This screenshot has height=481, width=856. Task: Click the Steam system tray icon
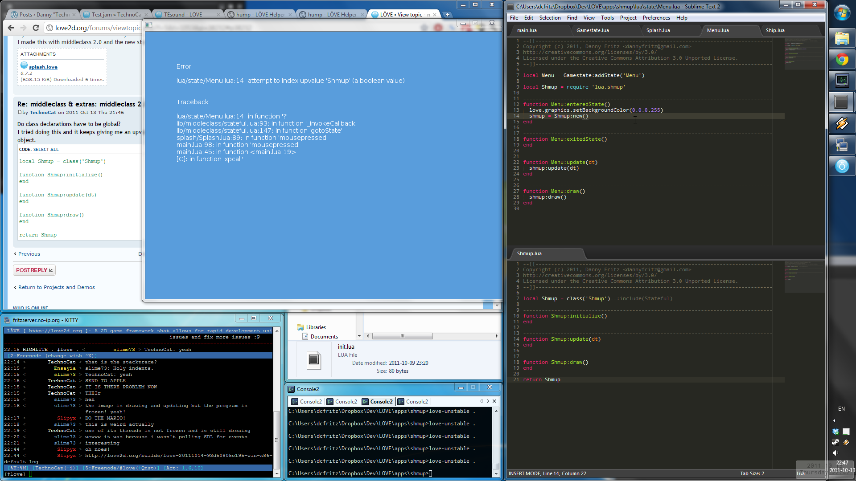pyautogui.click(x=836, y=442)
